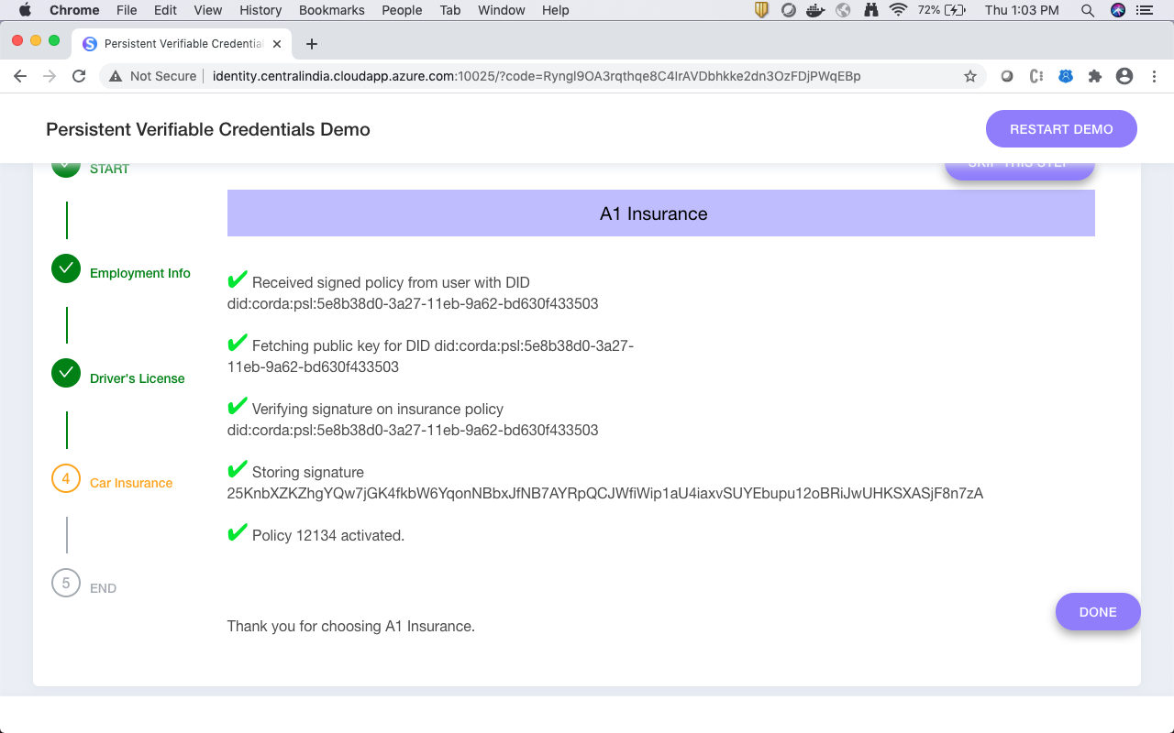Close the Persistent Verifiable Credentials tab
This screenshot has width=1174, height=733.
(x=277, y=44)
